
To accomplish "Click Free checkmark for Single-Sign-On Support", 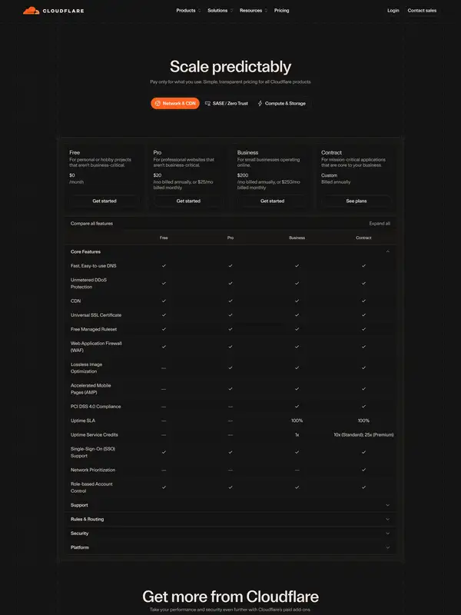I will tap(164, 452).
